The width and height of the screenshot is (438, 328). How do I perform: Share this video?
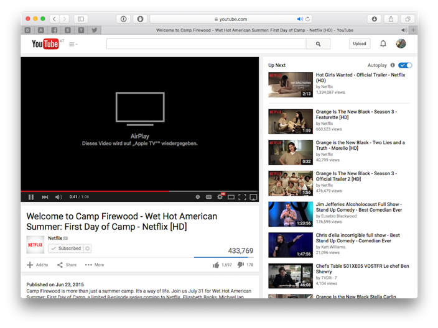(x=67, y=265)
